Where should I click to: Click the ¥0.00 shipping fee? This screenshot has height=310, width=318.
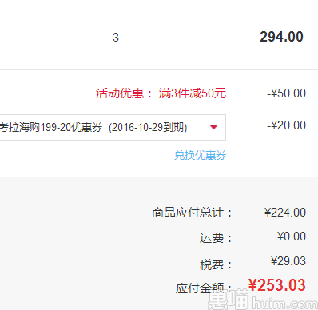click(x=292, y=236)
